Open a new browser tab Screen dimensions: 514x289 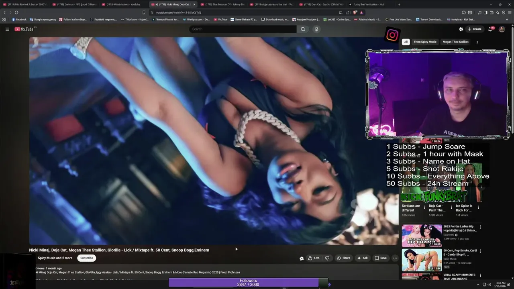coord(399,4)
